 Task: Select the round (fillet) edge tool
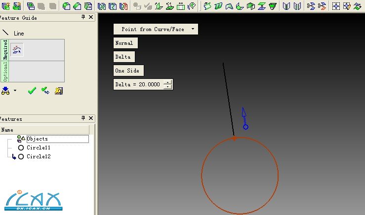tap(66, 6)
